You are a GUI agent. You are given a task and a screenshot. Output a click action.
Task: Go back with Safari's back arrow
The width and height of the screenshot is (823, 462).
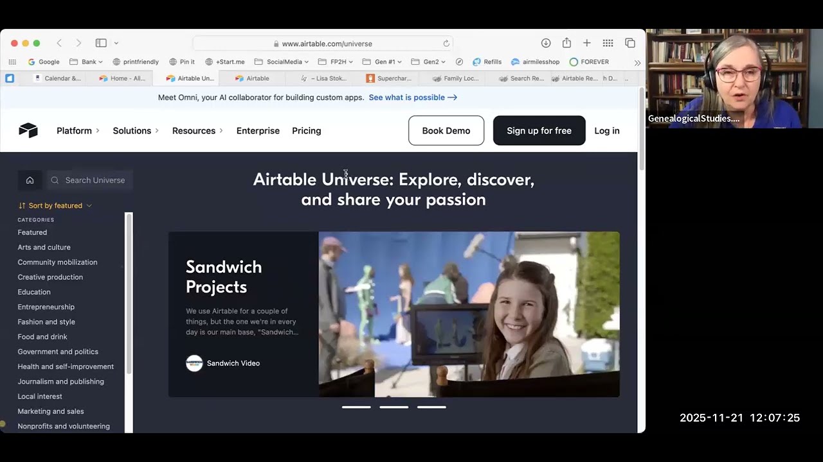pyautogui.click(x=59, y=43)
